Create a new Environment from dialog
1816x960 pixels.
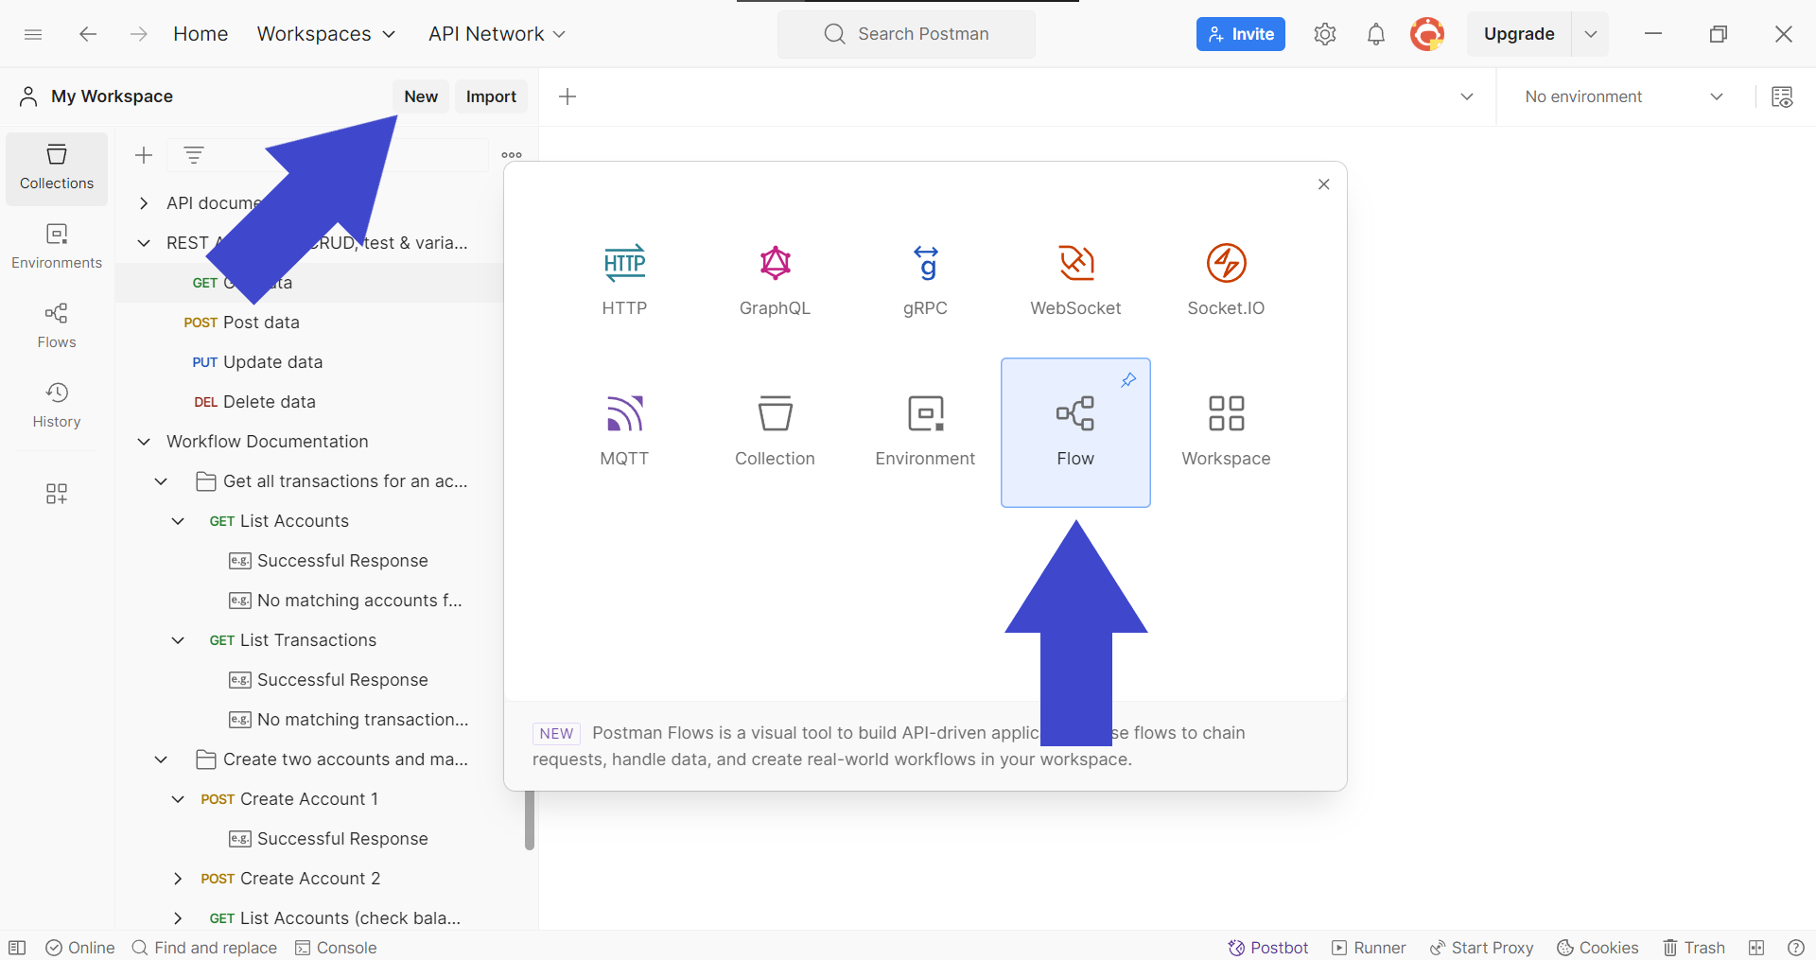[x=925, y=432]
